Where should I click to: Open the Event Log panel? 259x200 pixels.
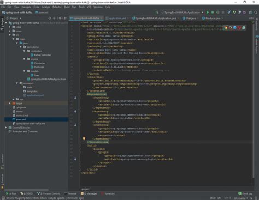tap(245, 193)
